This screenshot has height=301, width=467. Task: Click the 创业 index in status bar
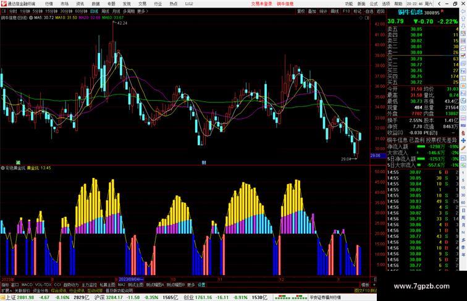[188, 297]
